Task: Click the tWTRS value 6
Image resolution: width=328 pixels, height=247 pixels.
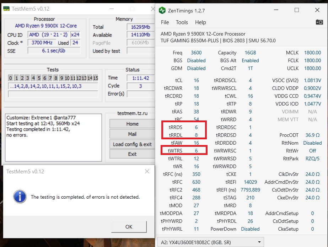Action: point(196,151)
